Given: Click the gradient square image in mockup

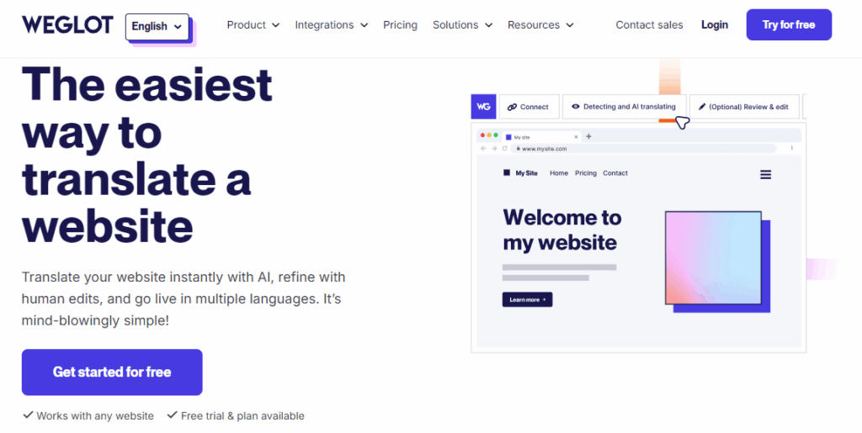Looking at the screenshot, I should pyautogui.click(x=713, y=257).
